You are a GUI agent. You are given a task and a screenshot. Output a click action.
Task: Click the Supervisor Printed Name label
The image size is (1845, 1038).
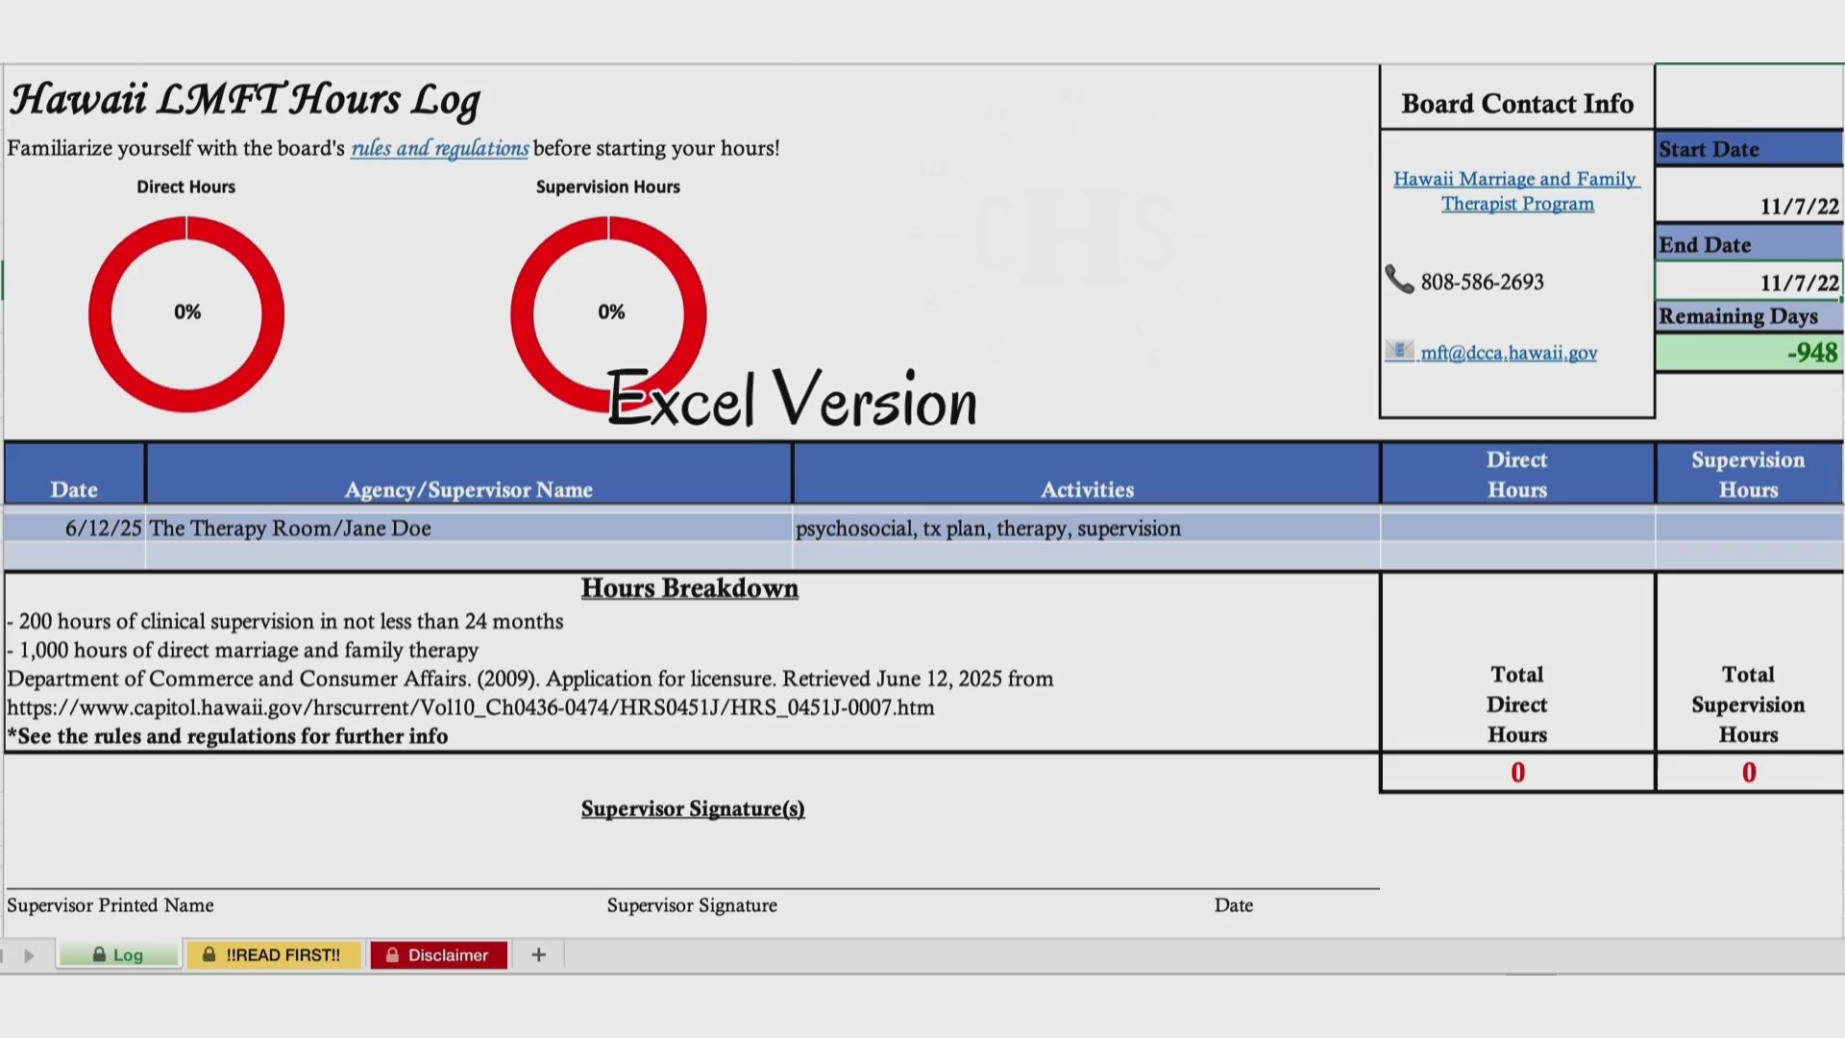111,905
